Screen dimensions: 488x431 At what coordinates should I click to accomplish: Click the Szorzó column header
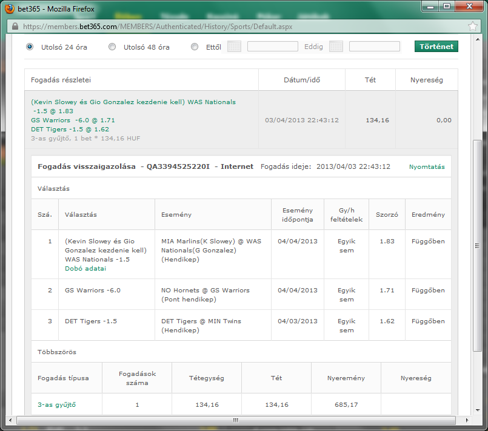pos(387,215)
